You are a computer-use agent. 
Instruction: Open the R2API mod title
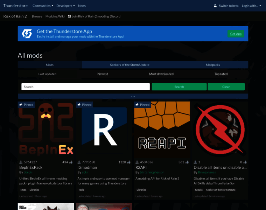141,167
